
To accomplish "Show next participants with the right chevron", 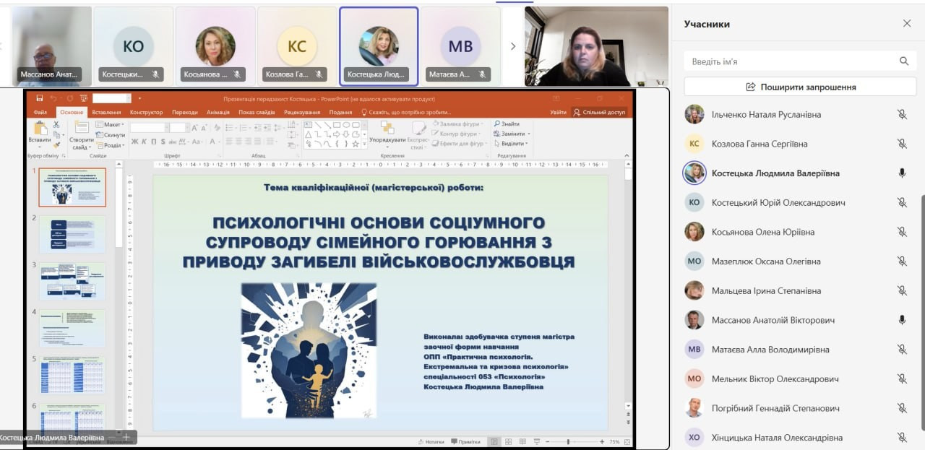I will (x=513, y=46).
